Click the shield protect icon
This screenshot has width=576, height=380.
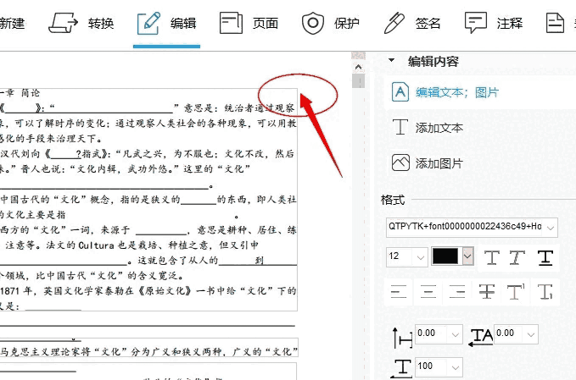313,23
